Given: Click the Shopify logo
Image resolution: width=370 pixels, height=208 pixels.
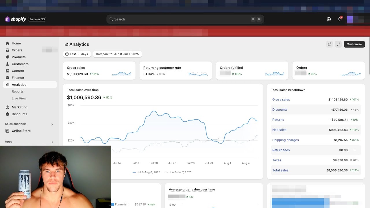Looking at the screenshot, I should click(16, 19).
